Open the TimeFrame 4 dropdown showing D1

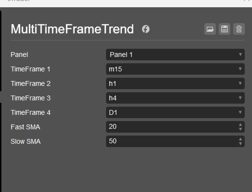[175, 112]
